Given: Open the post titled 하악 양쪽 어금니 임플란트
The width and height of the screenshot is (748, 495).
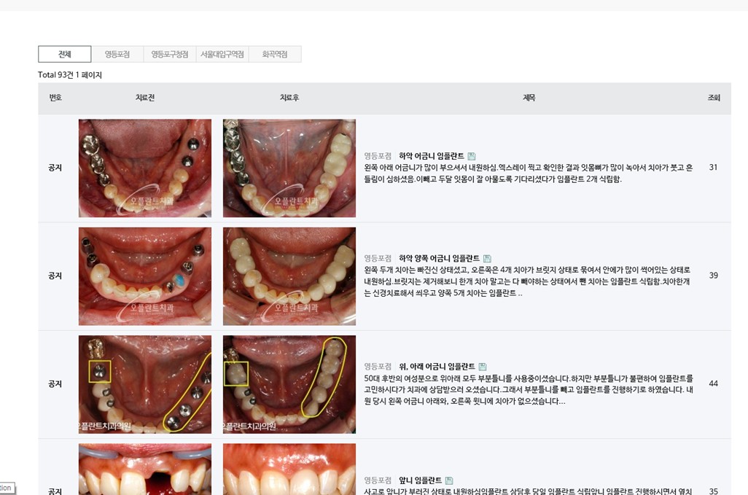Looking at the screenshot, I should (x=439, y=258).
